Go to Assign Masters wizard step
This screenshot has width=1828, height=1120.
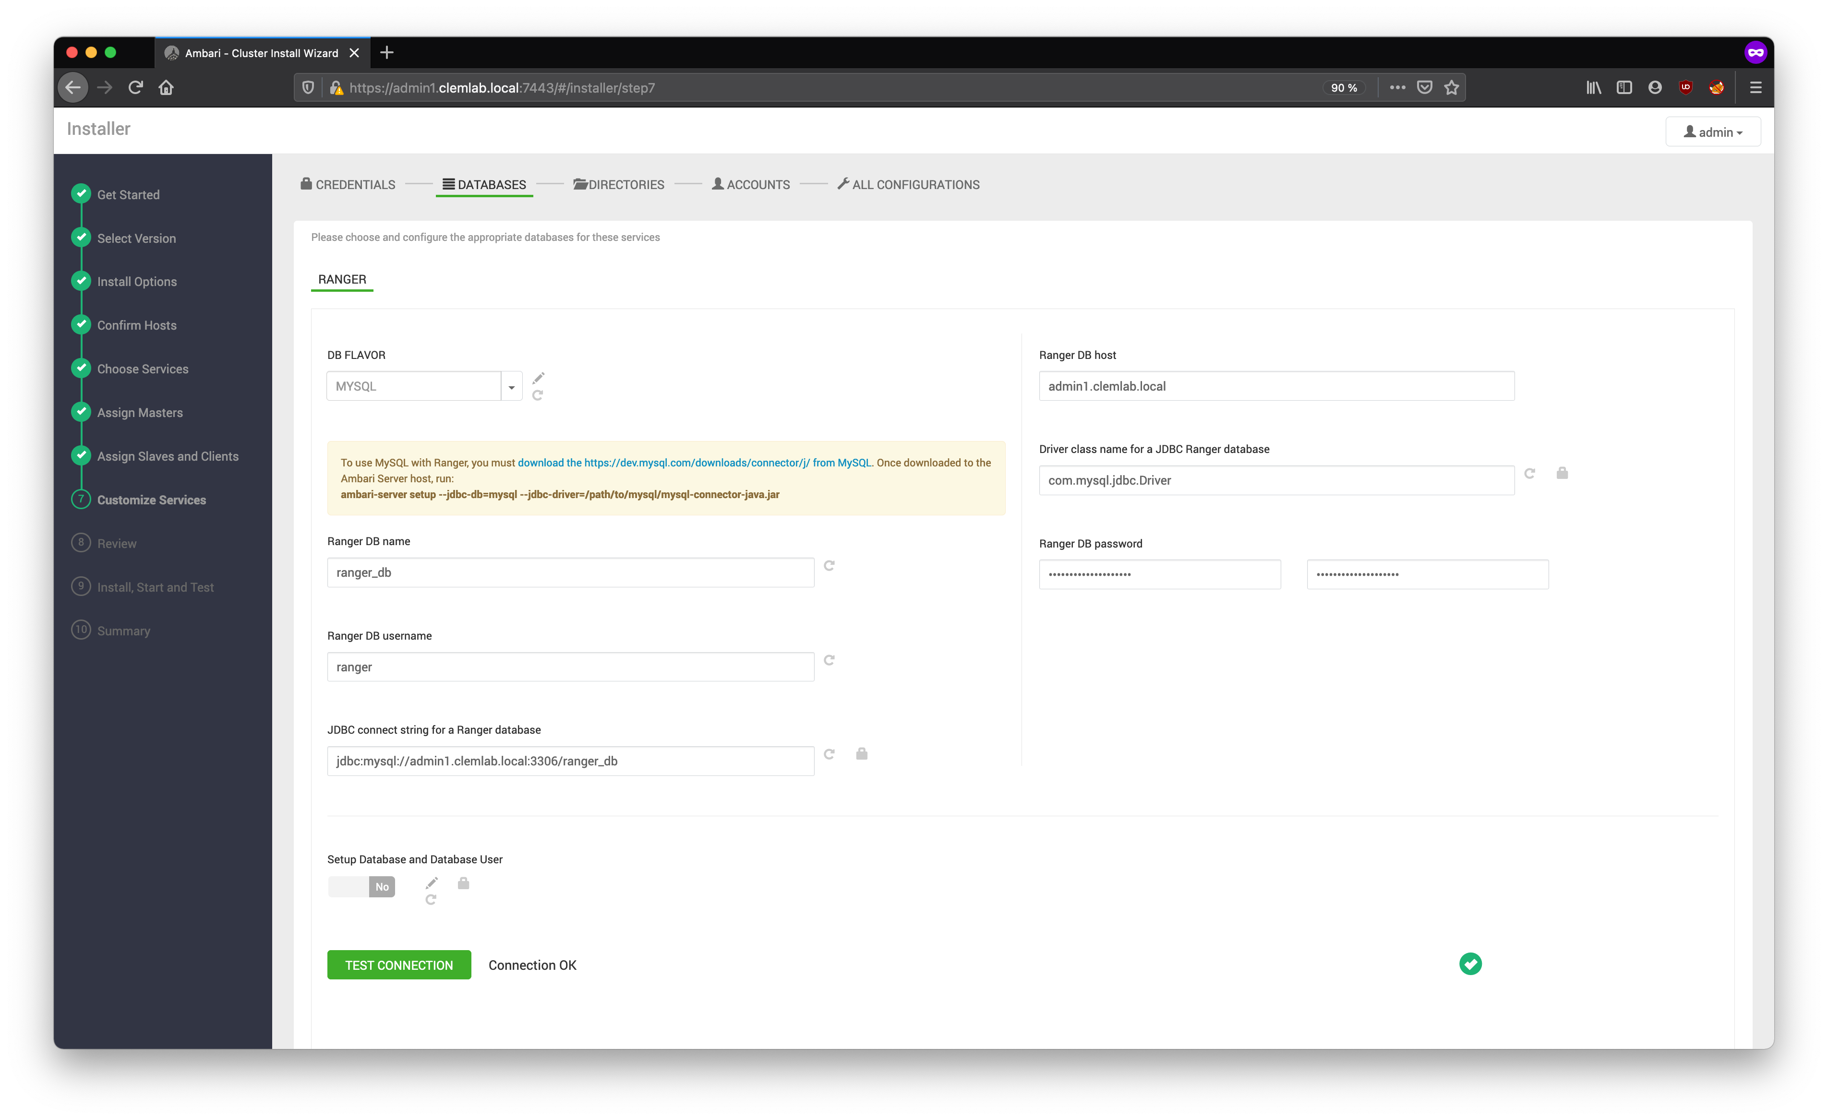click(x=140, y=412)
